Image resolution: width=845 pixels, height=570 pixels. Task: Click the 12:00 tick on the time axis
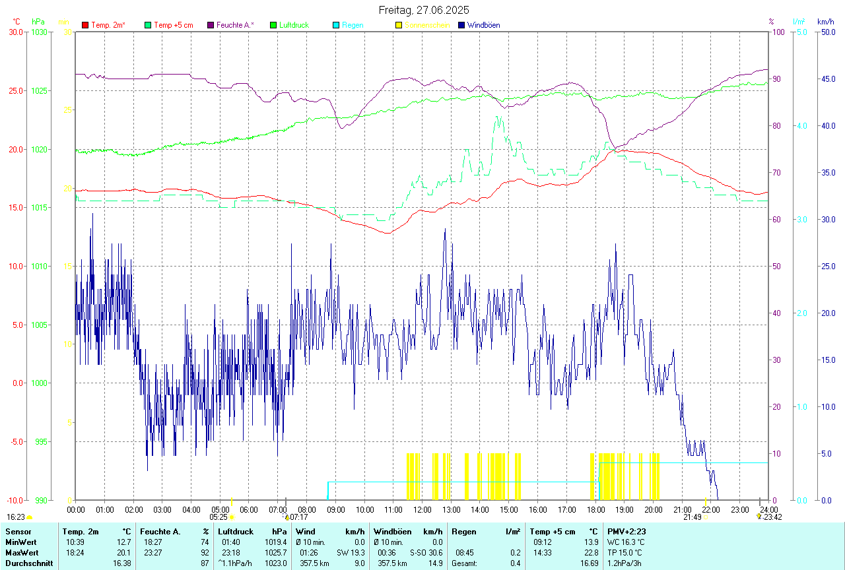click(422, 509)
